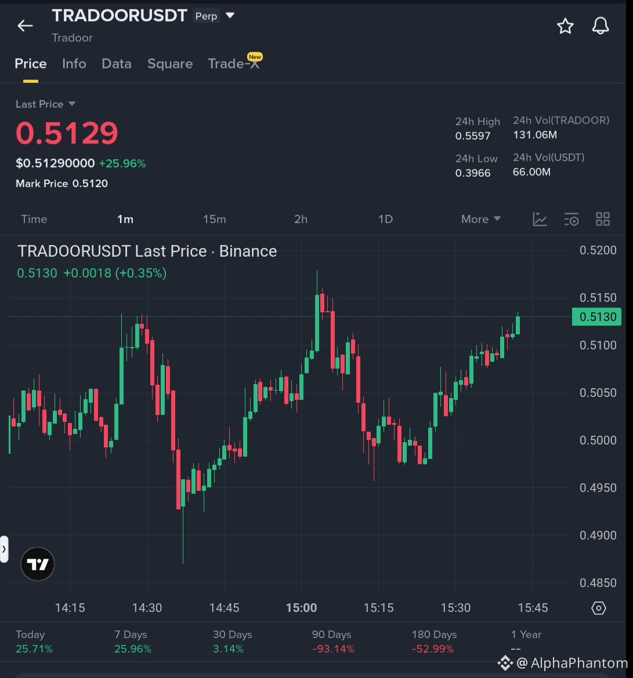This screenshot has width=633, height=678.
Task: Click the 0.4850 price axis label
Action: [x=598, y=583]
